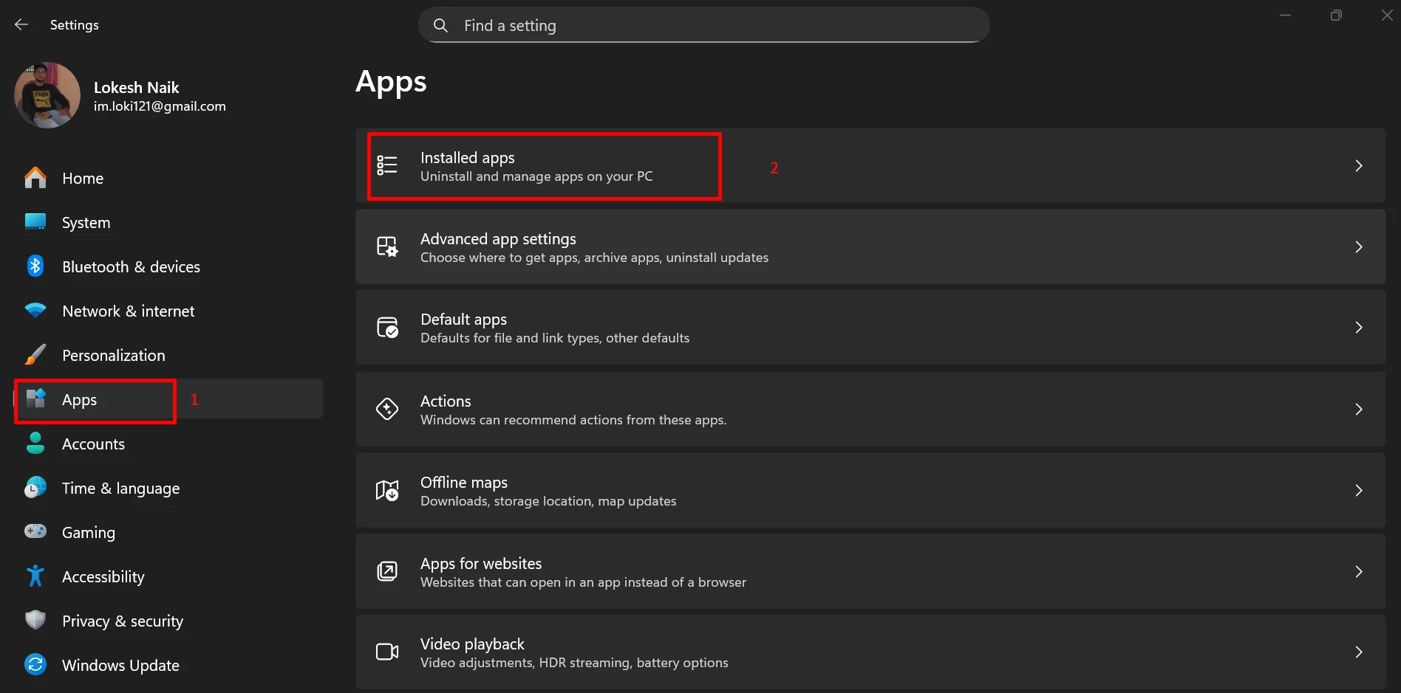Select Home in the sidebar

point(83,178)
